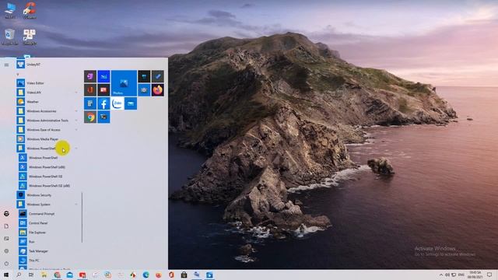Open Windows Security from app list
Image resolution: width=498 pixels, height=280 pixels.
click(47, 195)
